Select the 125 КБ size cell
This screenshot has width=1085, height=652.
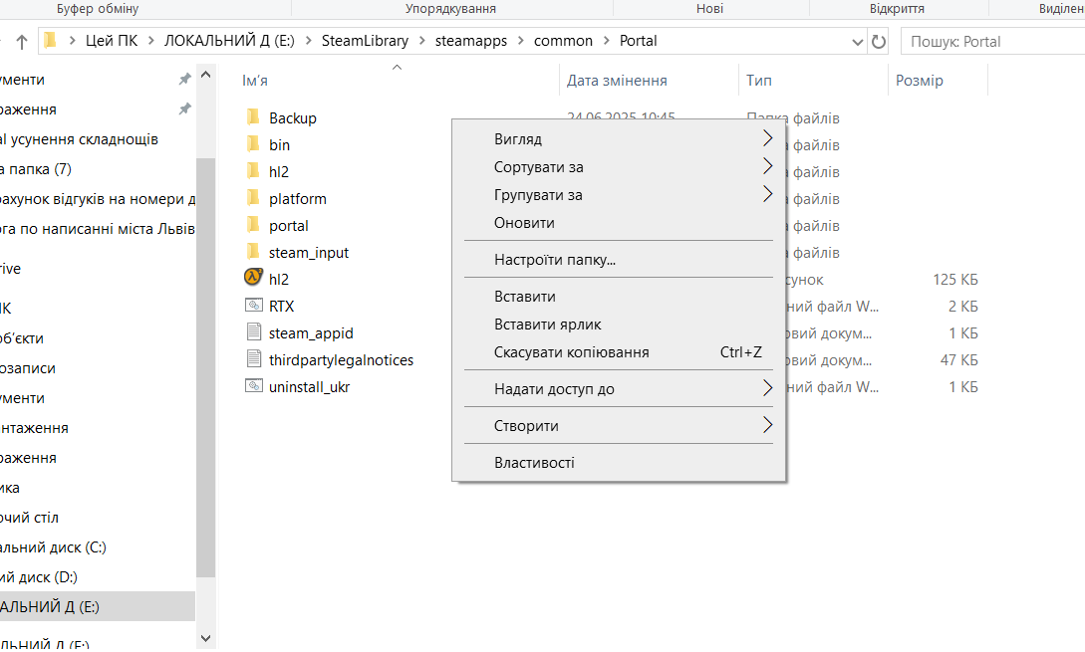point(954,280)
